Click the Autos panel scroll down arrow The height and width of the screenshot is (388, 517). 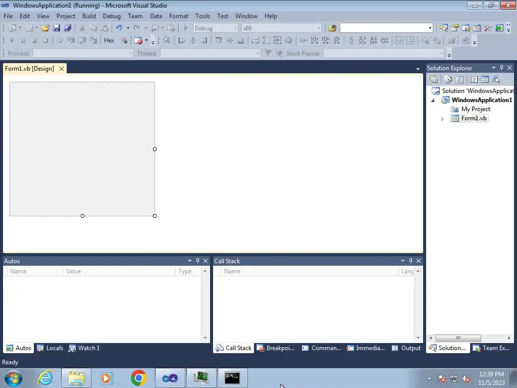click(205, 338)
